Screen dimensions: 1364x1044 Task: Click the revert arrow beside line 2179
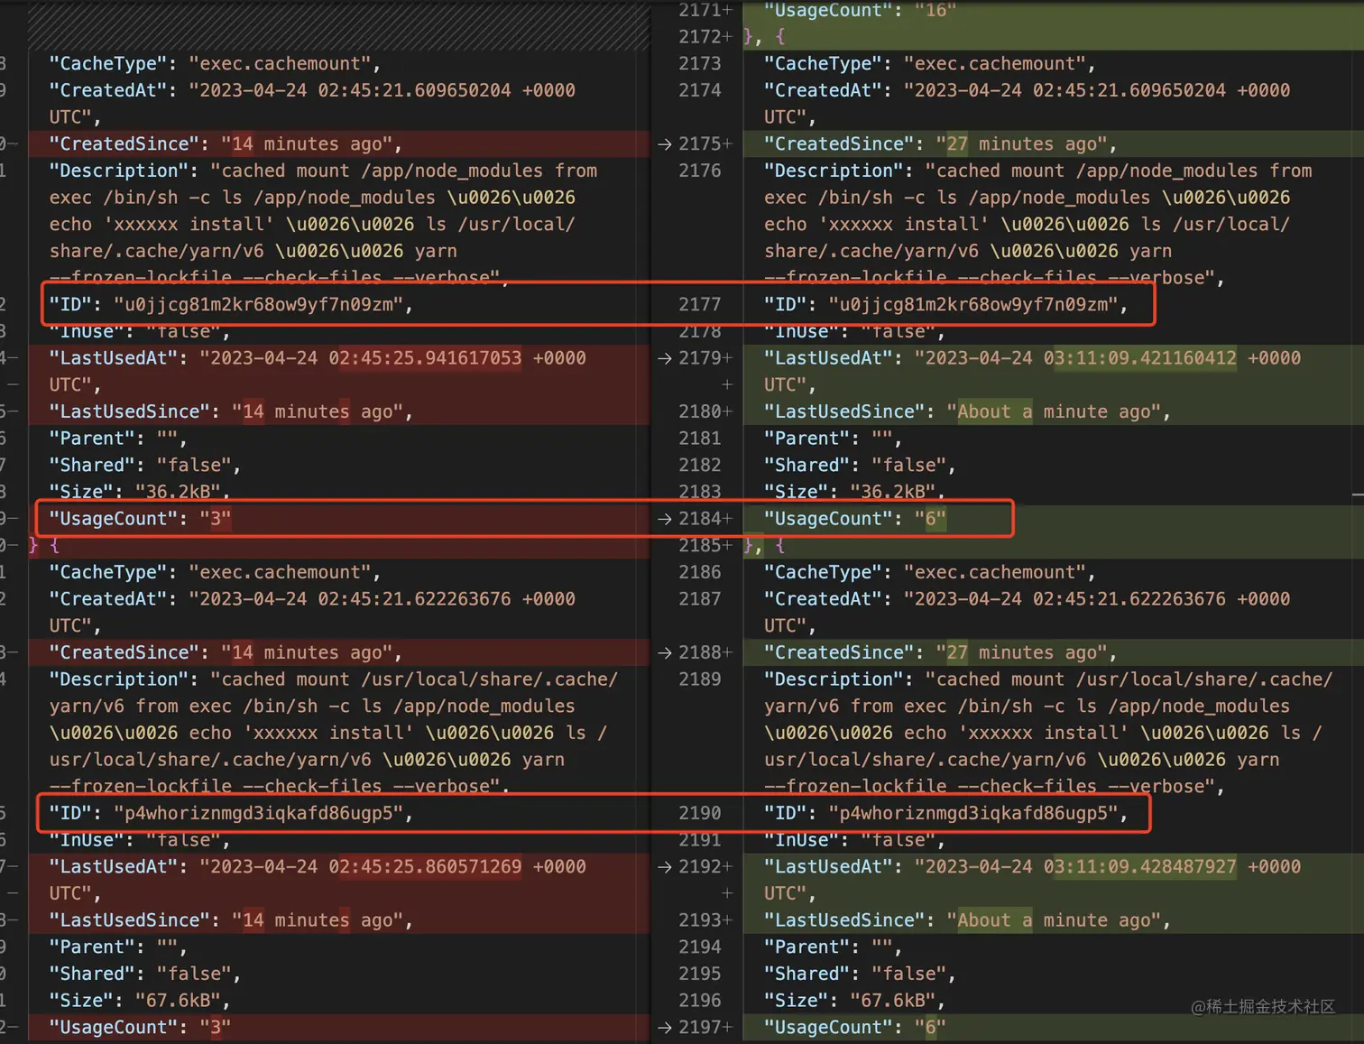tap(665, 358)
